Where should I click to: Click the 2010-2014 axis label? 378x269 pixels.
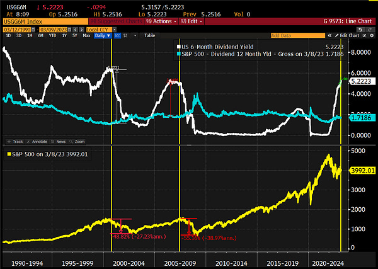coord(231,263)
